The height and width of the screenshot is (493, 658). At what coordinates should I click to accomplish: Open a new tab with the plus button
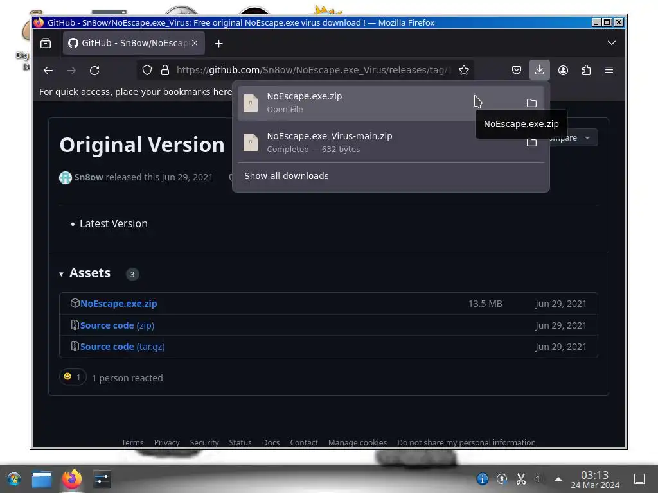point(218,43)
